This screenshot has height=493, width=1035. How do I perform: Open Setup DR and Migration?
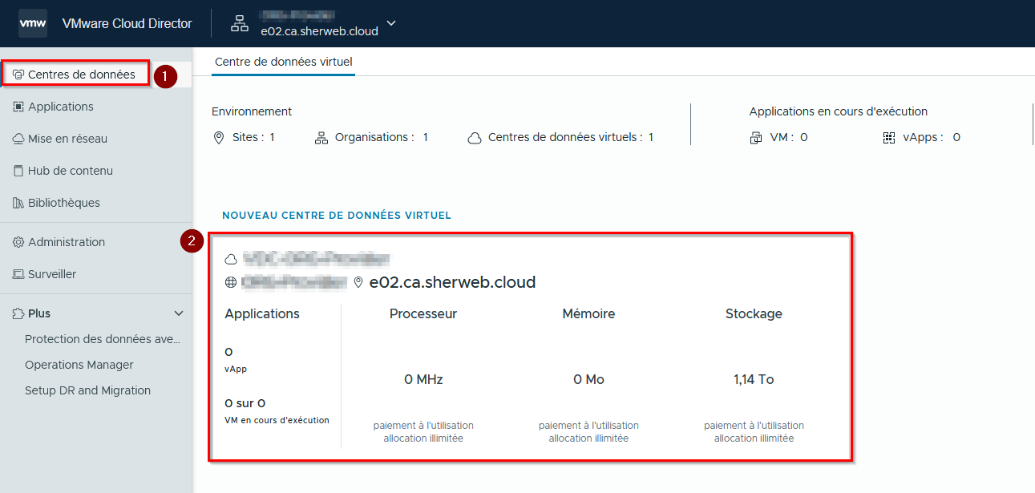click(87, 390)
